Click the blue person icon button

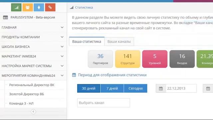point(39,7)
